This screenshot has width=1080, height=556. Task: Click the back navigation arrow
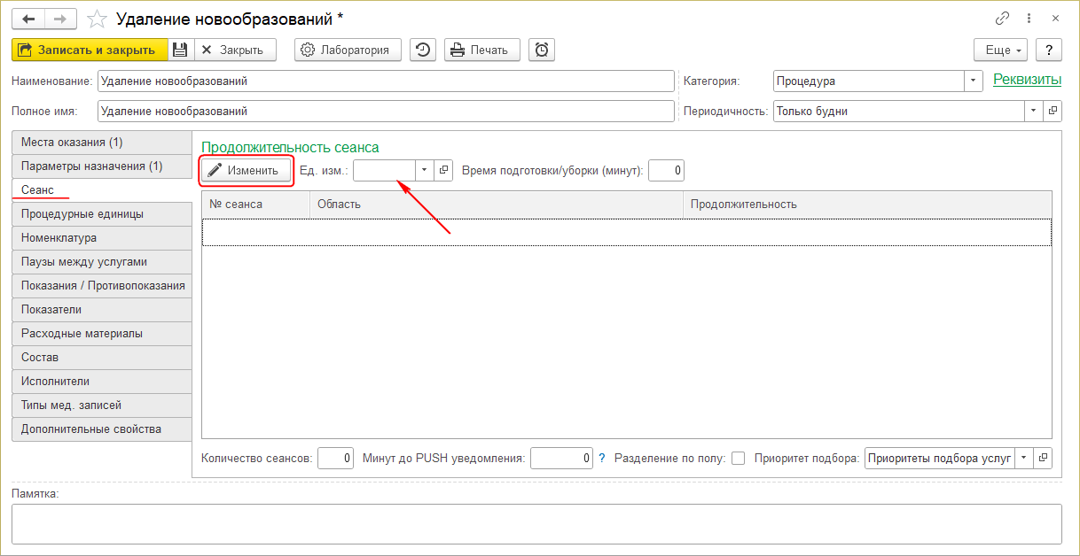[x=27, y=18]
